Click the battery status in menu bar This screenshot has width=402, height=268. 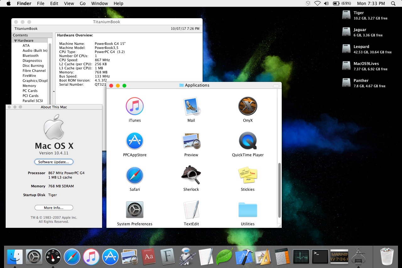coord(342,3)
